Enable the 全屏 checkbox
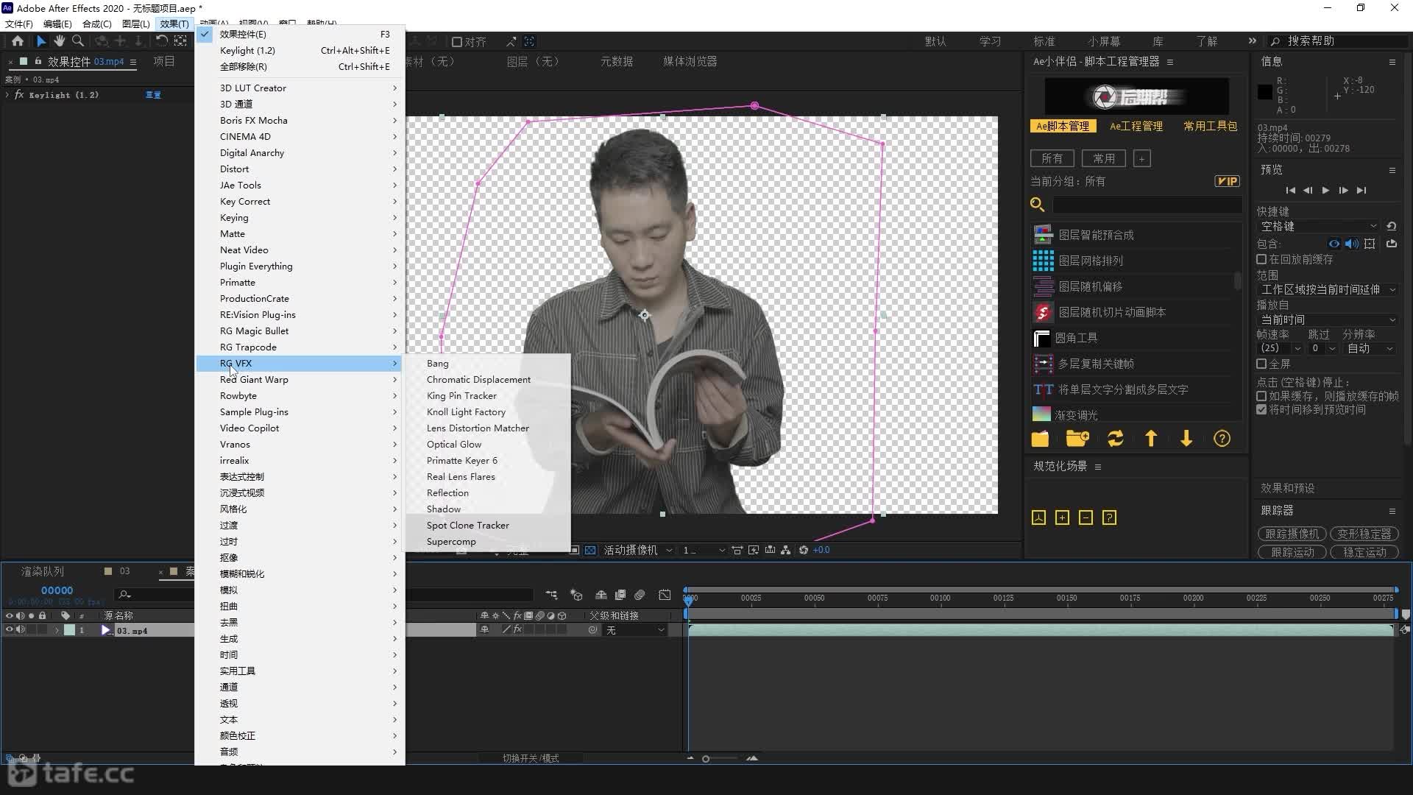 point(1261,364)
